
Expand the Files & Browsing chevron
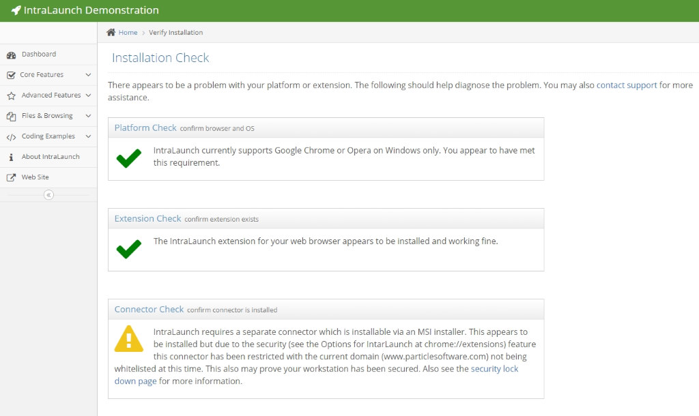coord(88,116)
